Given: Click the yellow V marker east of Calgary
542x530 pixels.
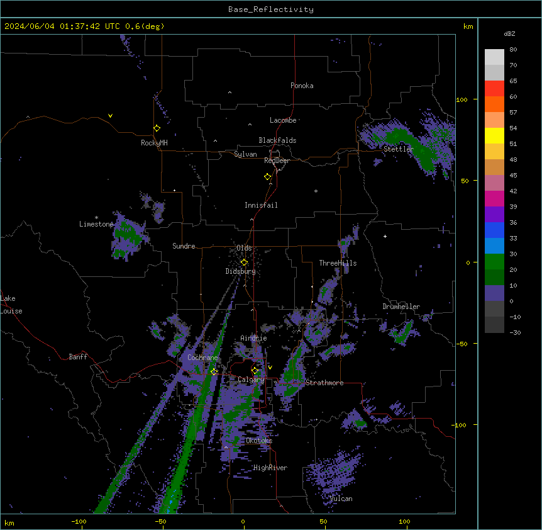Looking at the screenshot, I should click(x=270, y=368).
